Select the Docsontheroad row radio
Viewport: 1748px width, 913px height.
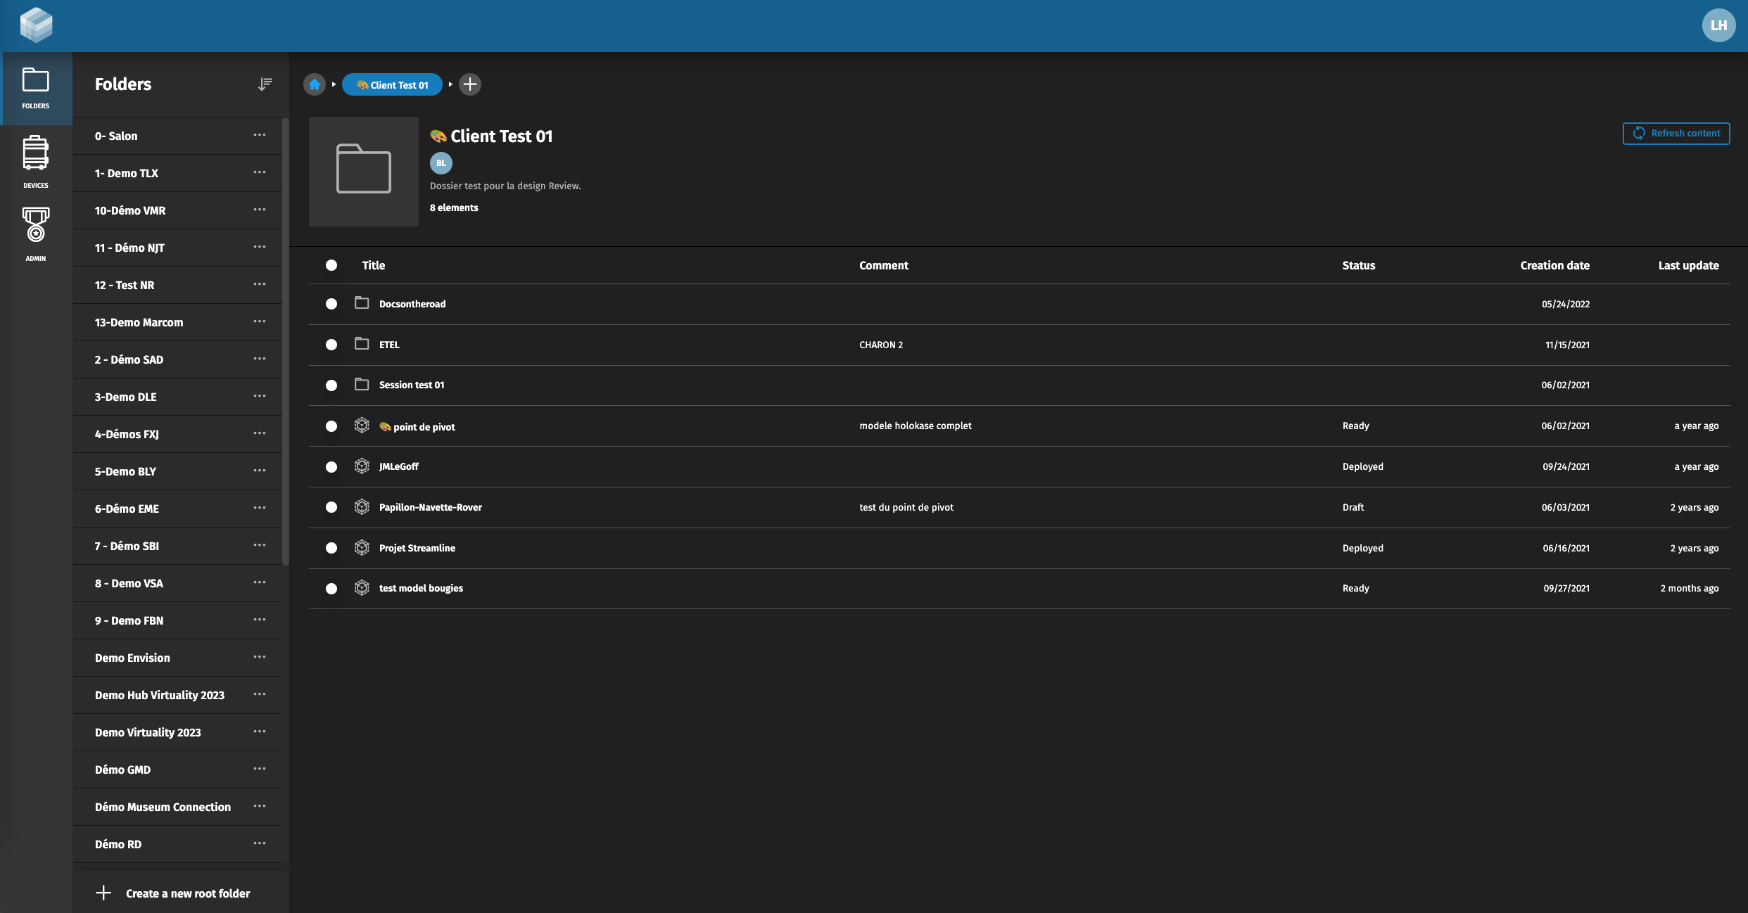click(x=331, y=304)
